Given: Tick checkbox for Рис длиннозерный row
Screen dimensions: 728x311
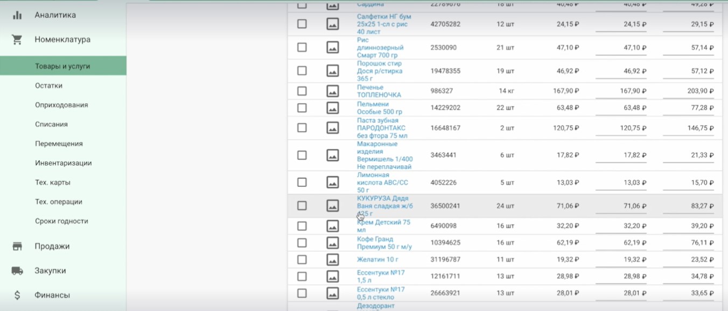Looking at the screenshot, I should pyautogui.click(x=302, y=47).
